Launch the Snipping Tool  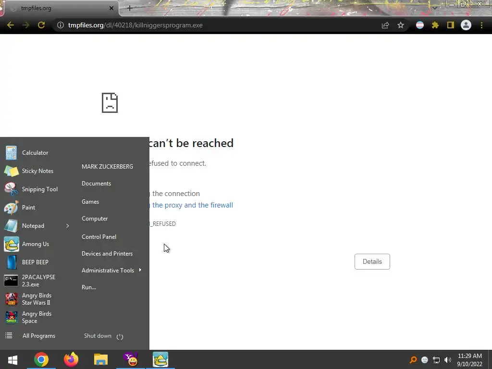(x=37, y=189)
